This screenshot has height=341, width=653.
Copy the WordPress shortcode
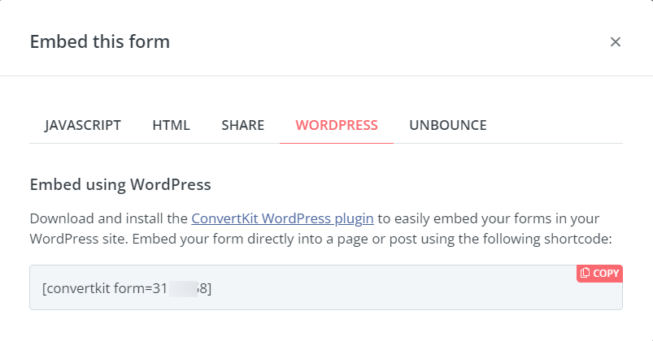(x=599, y=274)
